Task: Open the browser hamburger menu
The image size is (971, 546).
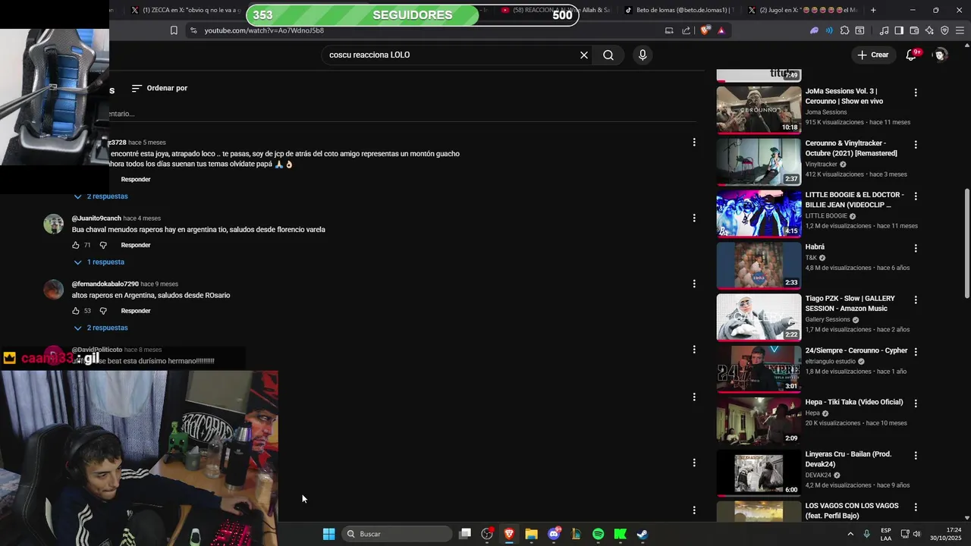Action: (x=960, y=30)
